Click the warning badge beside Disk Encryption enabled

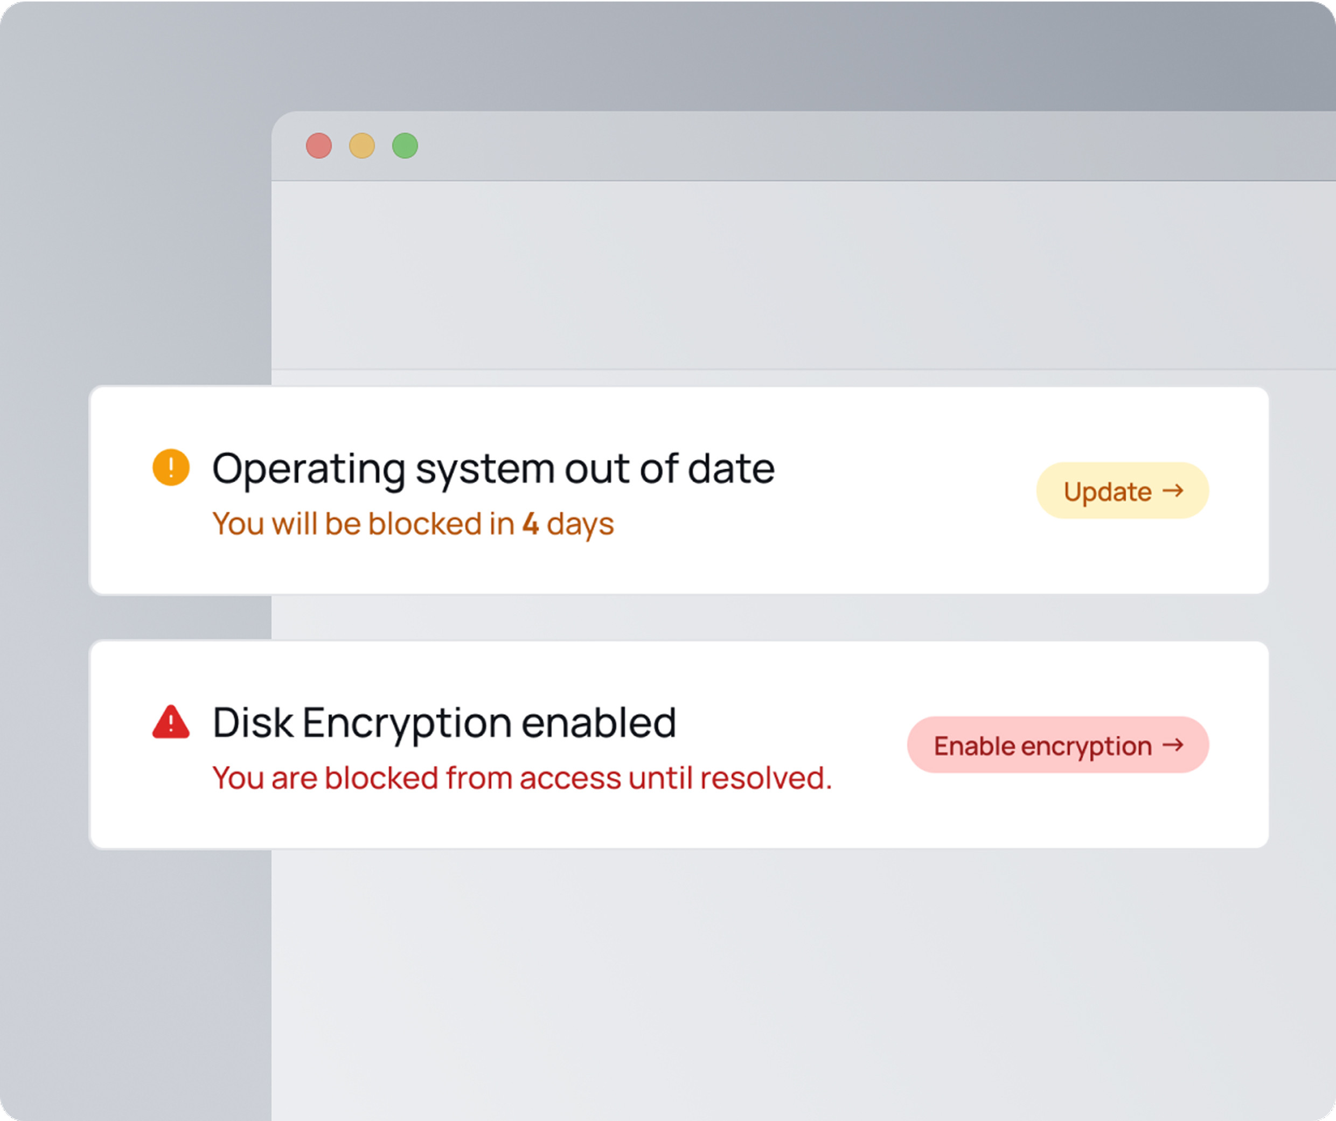[x=170, y=722]
